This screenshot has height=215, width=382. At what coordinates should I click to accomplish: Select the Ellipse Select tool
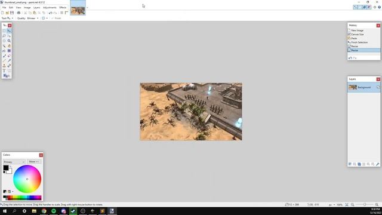click(x=4, y=41)
